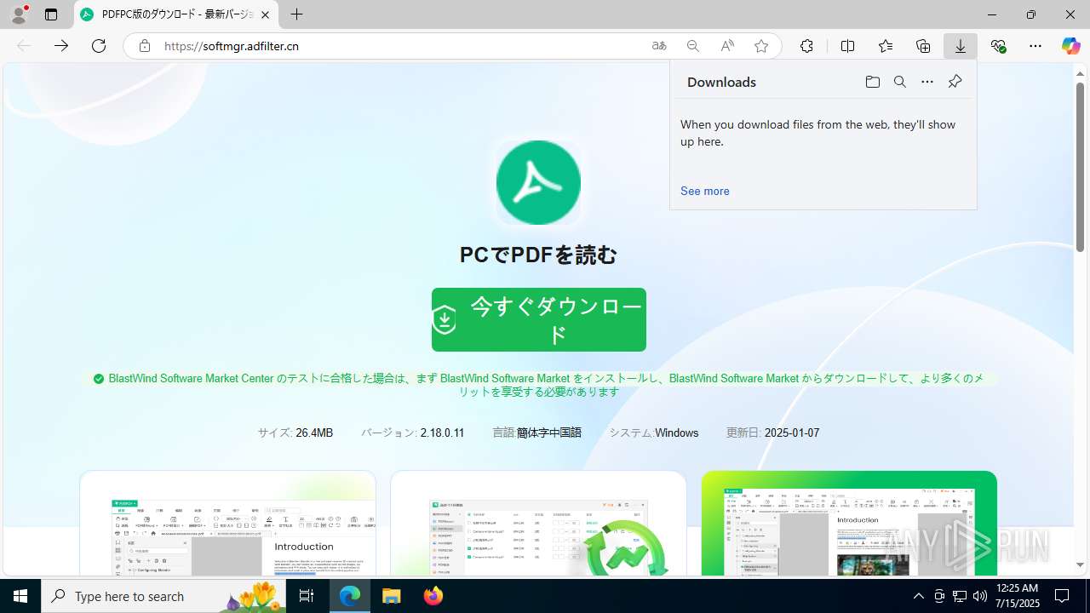Click the green 今すぐダウンロード button
The width and height of the screenshot is (1090, 613).
(539, 319)
